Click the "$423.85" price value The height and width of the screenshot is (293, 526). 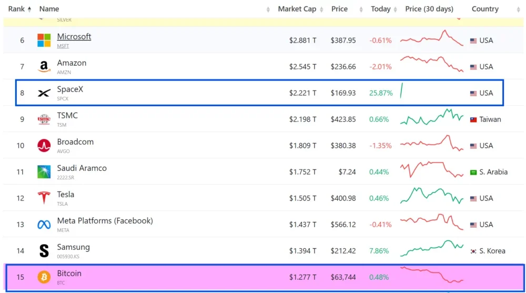(x=343, y=119)
